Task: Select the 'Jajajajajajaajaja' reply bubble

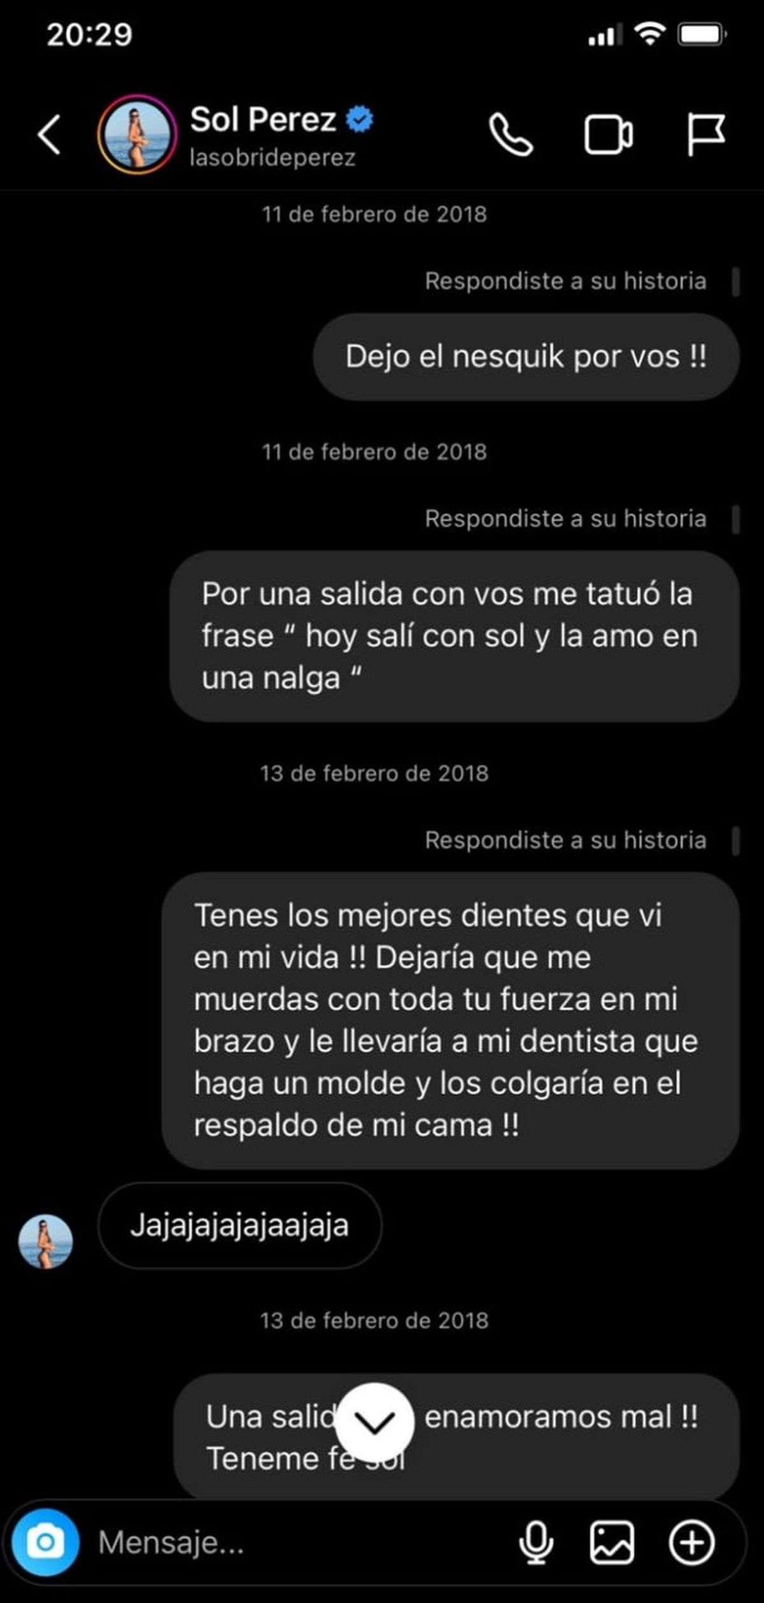Action: click(239, 1225)
